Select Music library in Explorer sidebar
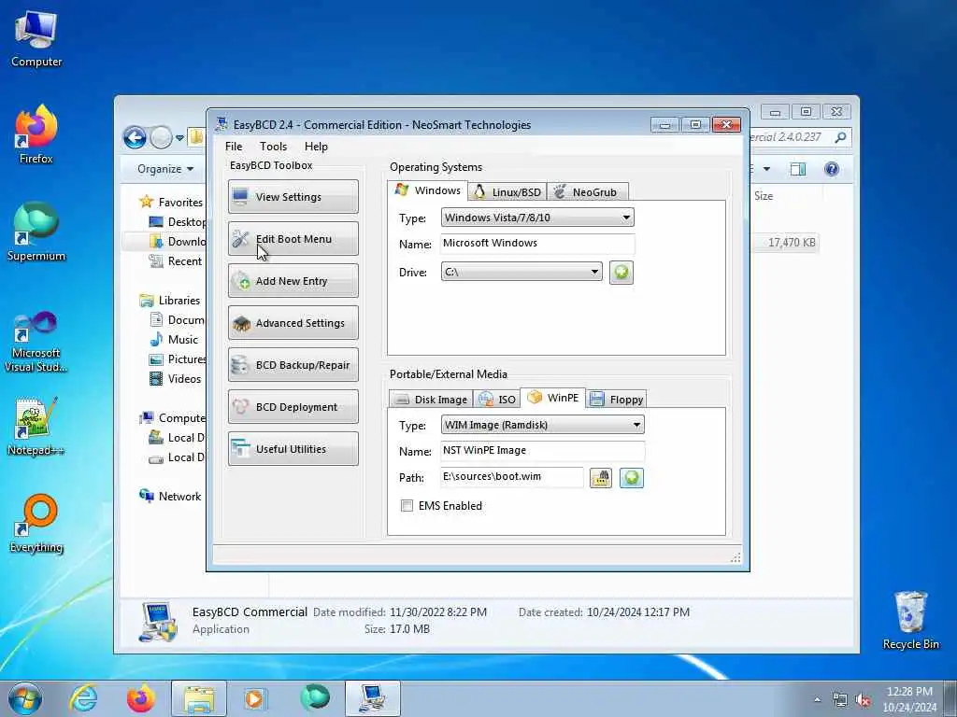The image size is (957, 717). (x=175, y=340)
